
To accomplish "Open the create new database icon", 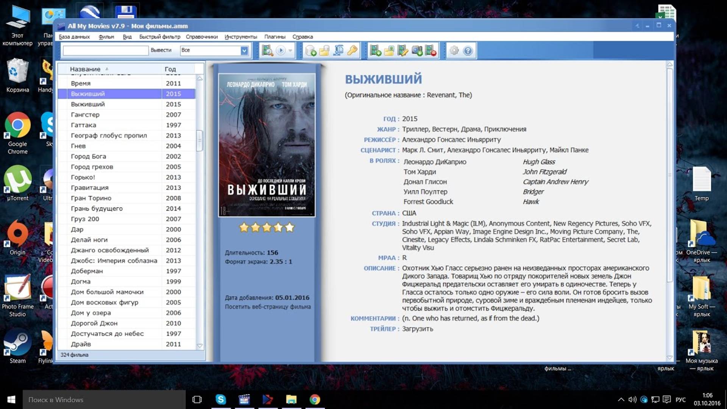I will [310, 50].
